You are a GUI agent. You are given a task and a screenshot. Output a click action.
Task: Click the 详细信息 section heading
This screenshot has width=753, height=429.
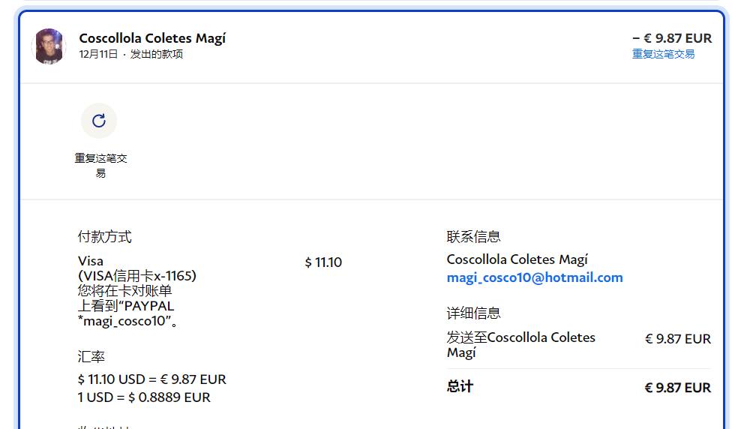(473, 313)
